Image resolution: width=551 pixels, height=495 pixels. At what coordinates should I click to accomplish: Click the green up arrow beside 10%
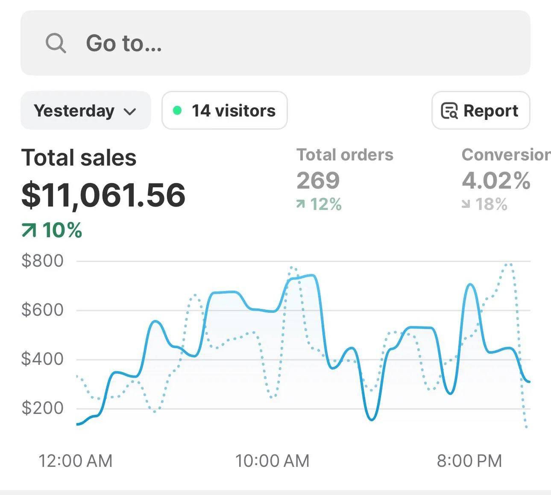pyautogui.click(x=29, y=231)
